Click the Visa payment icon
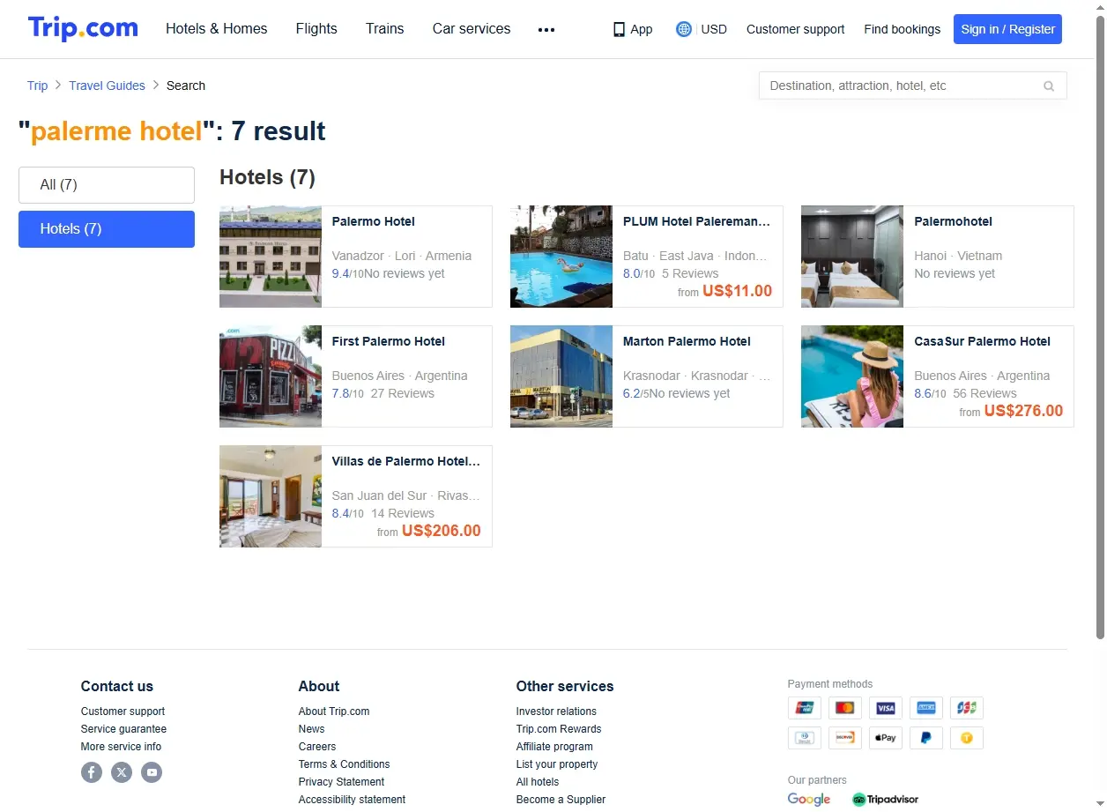1107x812 pixels. click(x=886, y=708)
